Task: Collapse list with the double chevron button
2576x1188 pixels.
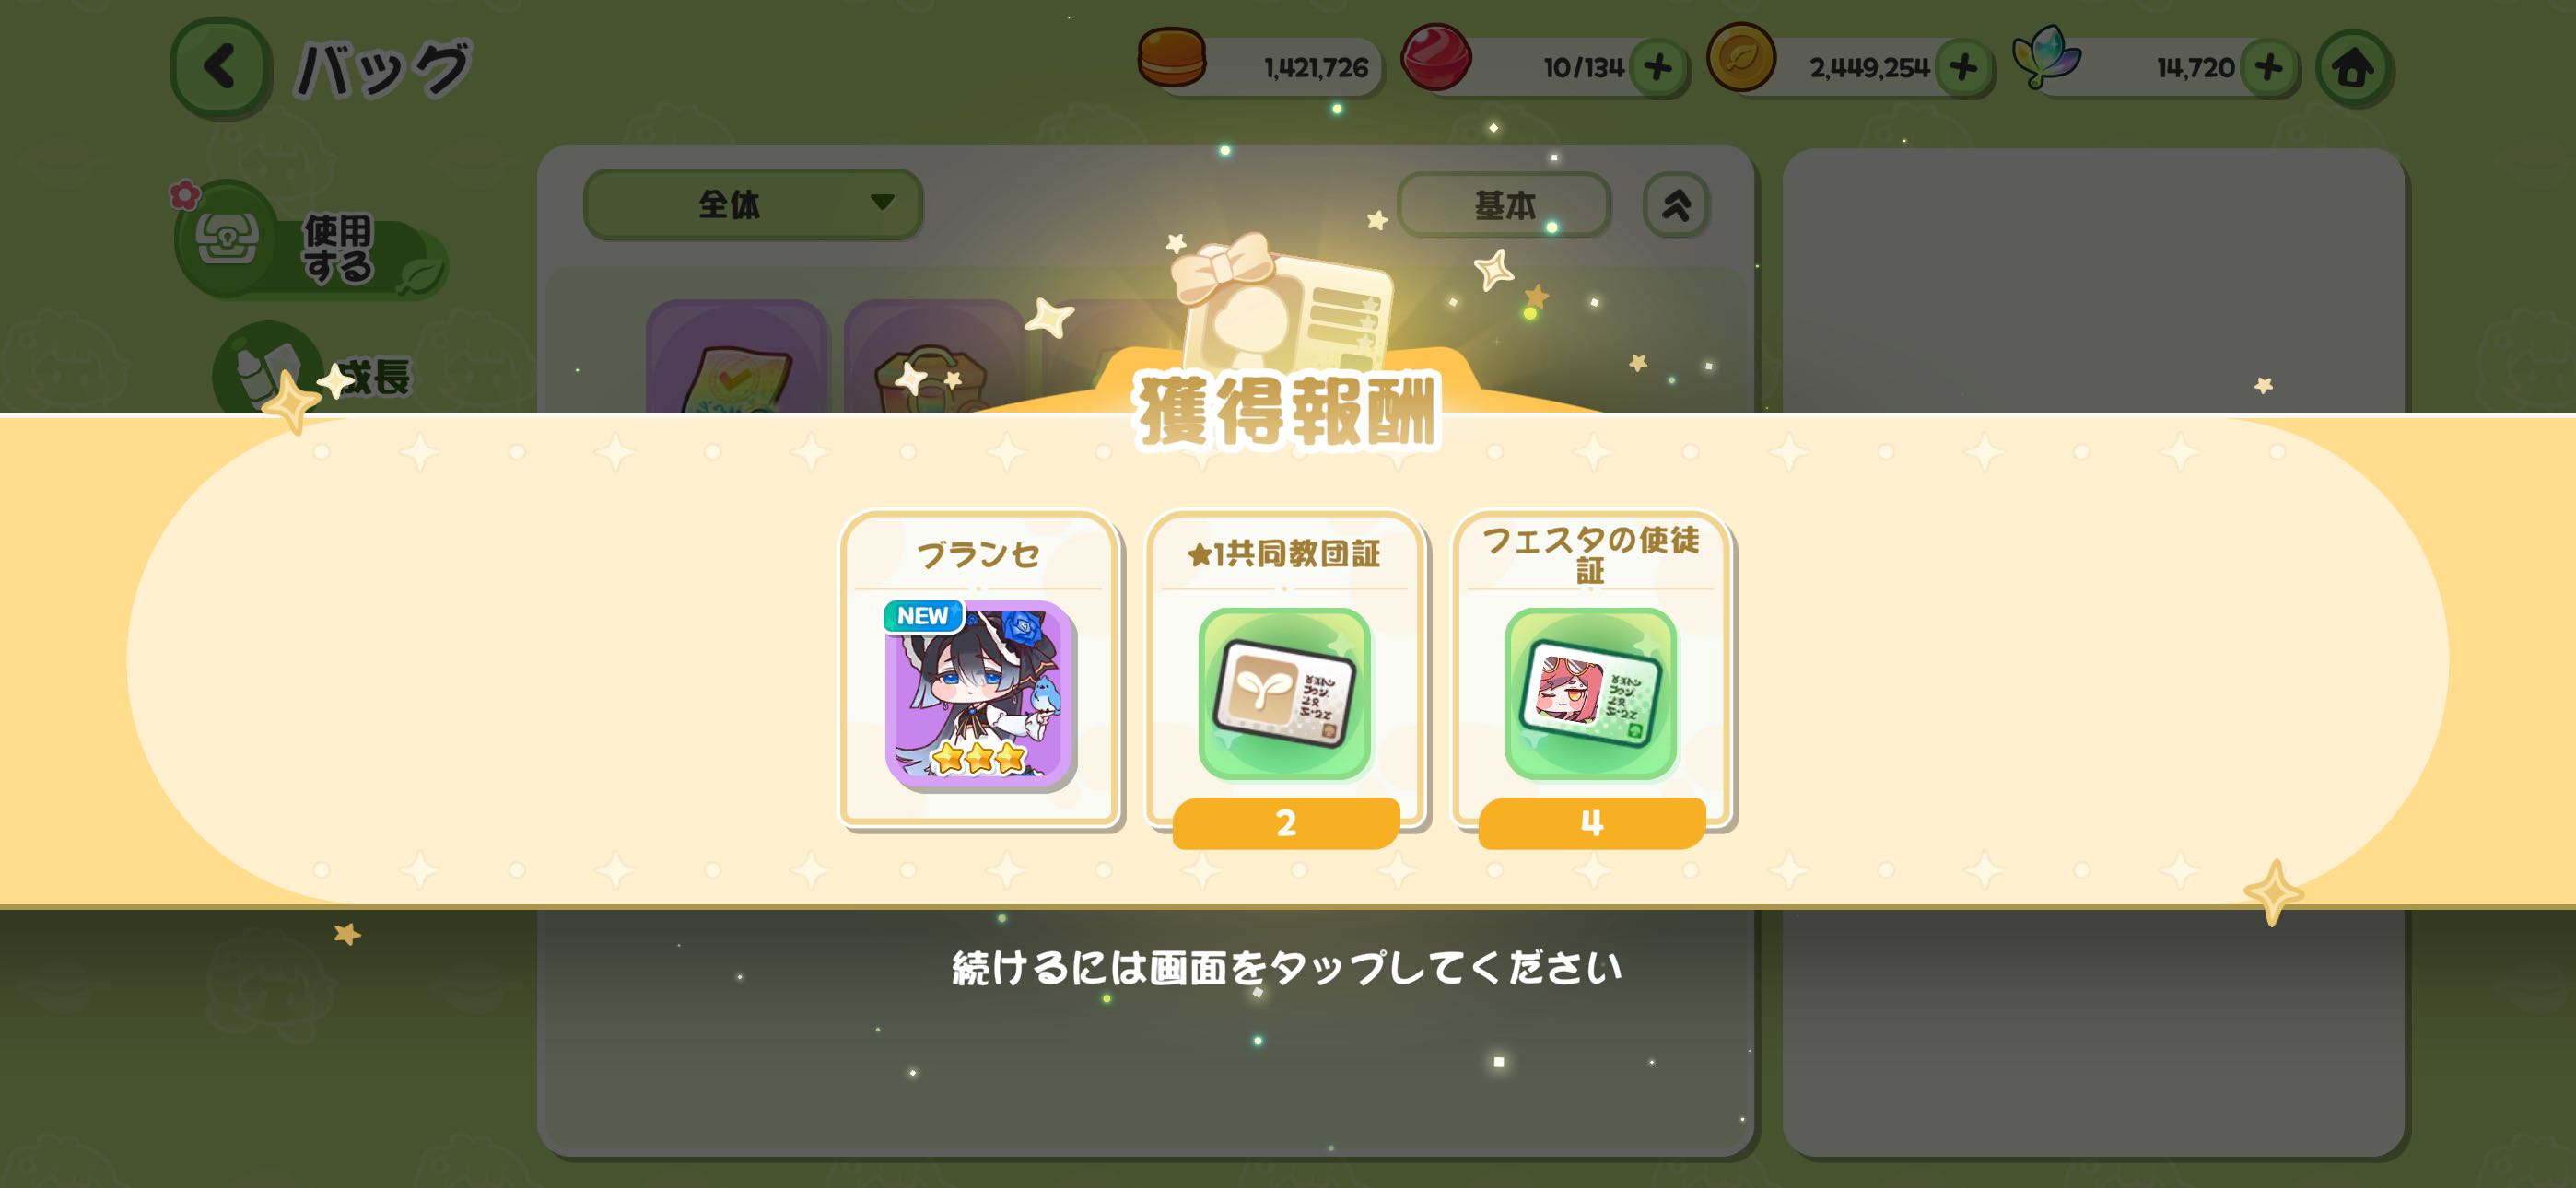Action: [1676, 205]
